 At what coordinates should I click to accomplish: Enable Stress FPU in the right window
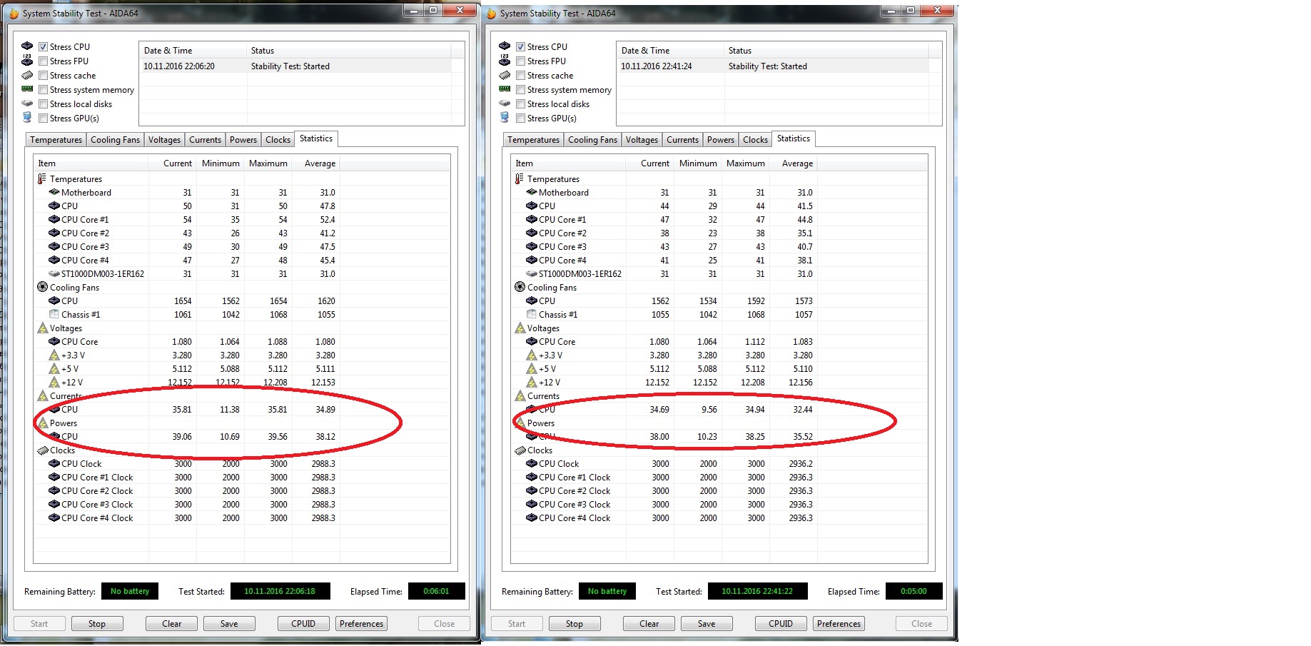(521, 61)
